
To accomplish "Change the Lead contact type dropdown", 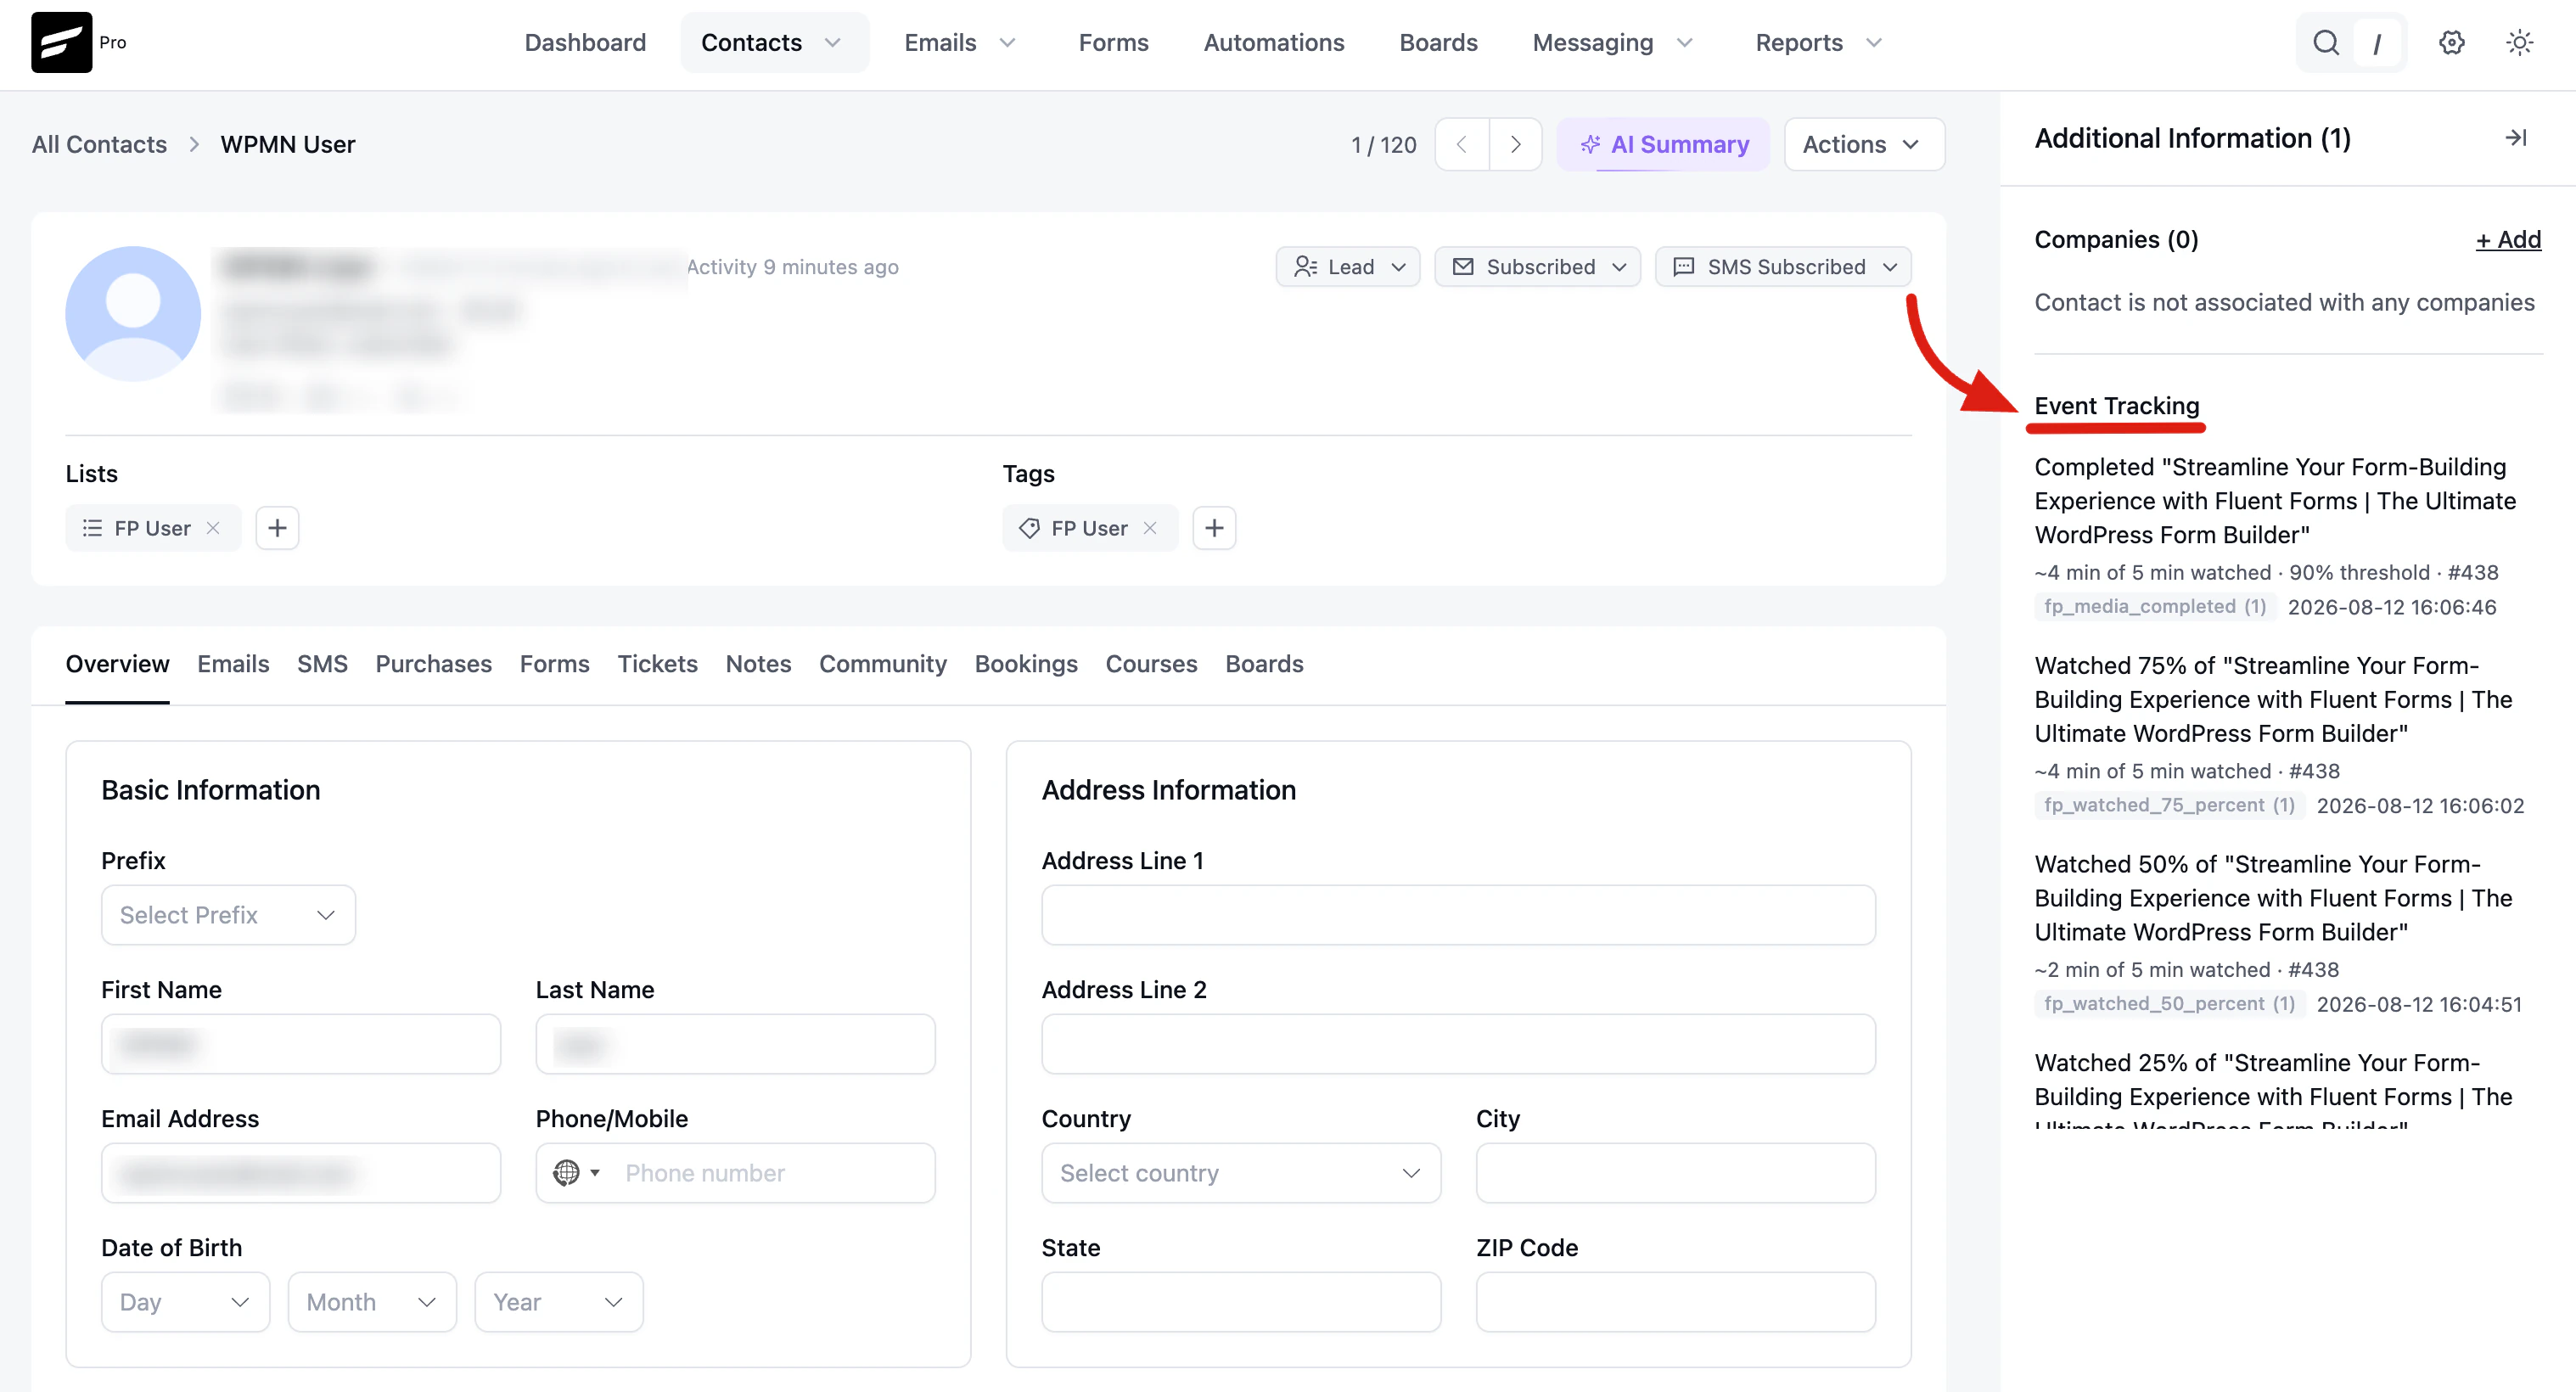I will (x=1348, y=267).
